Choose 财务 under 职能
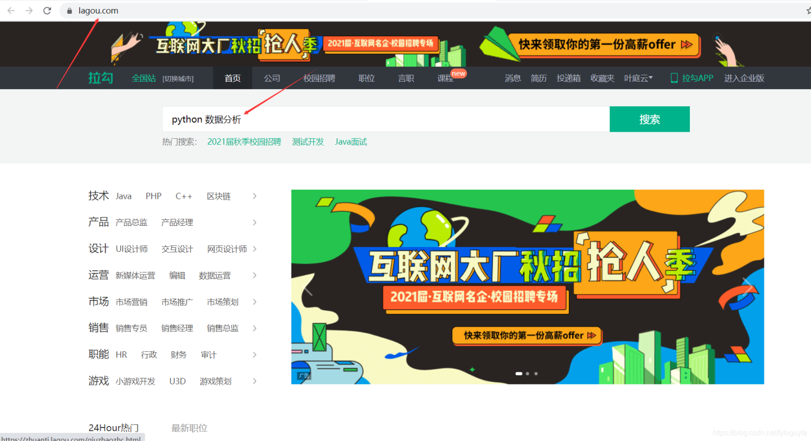The image size is (811, 441). [179, 355]
